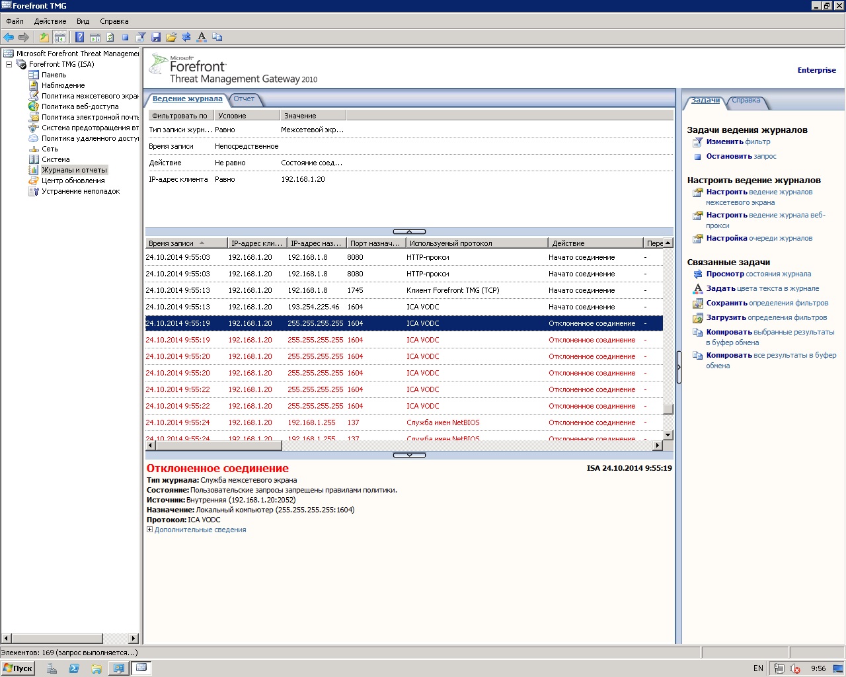Select Система node in tree

pyautogui.click(x=56, y=159)
